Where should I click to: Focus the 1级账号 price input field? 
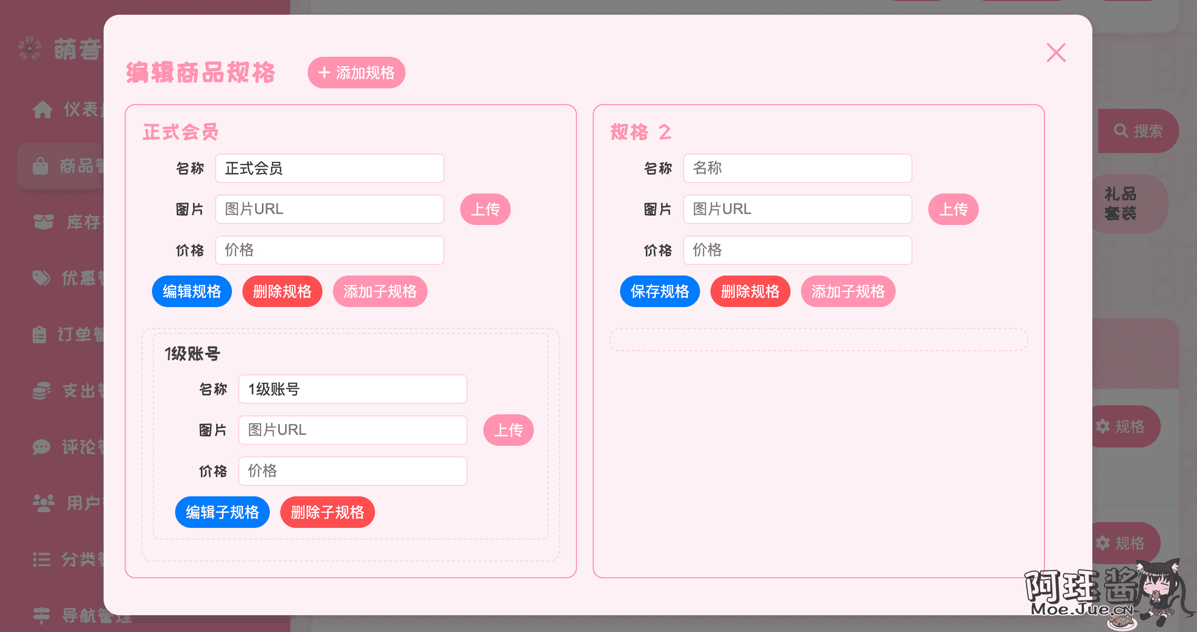point(353,471)
